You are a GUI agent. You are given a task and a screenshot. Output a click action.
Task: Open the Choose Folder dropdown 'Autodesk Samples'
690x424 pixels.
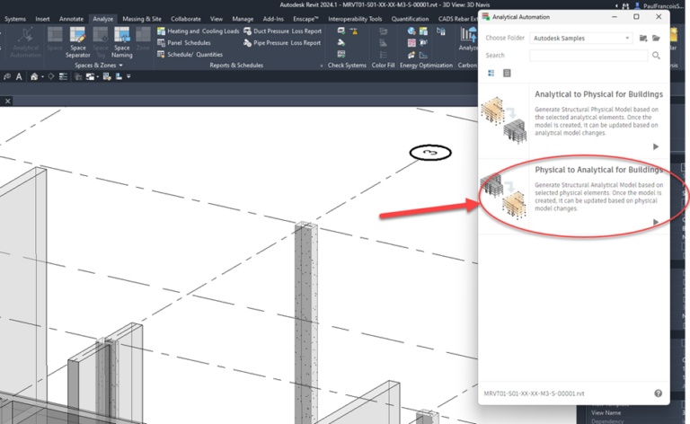click(x=581, y=39)
